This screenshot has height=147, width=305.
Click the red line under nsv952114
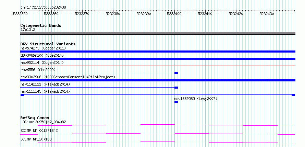[158, 66]
